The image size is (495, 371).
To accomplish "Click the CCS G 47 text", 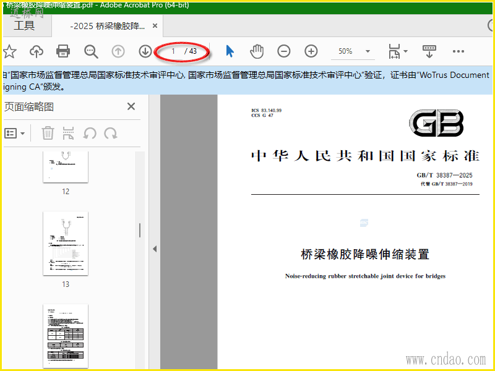I will (x=262, y=116).
